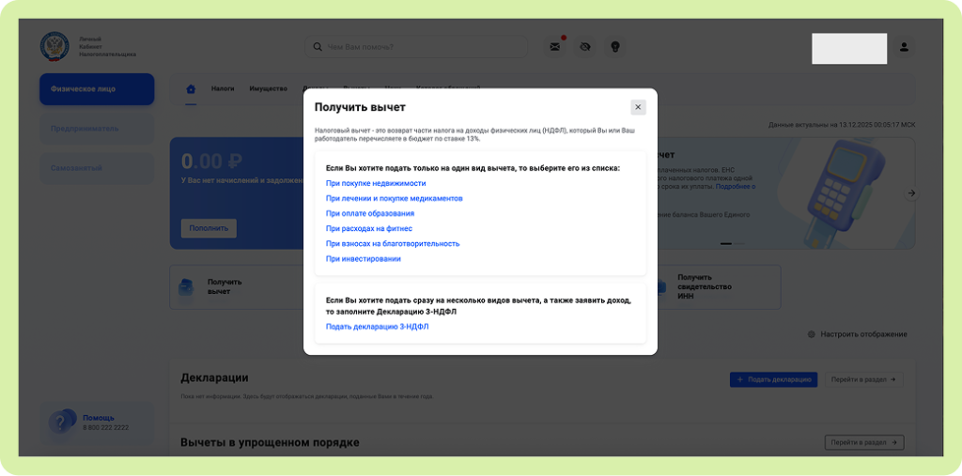This screenshot has width=962, height=476.
Task: Click the home icon tab
Action: [x=191, y=89]
